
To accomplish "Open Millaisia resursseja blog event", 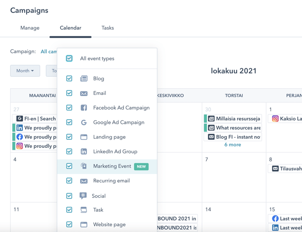I will (233, 118).
